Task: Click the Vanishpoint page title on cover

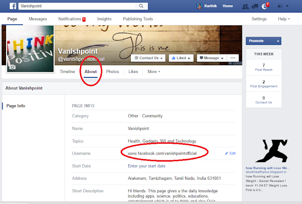Action: (78, 51)
